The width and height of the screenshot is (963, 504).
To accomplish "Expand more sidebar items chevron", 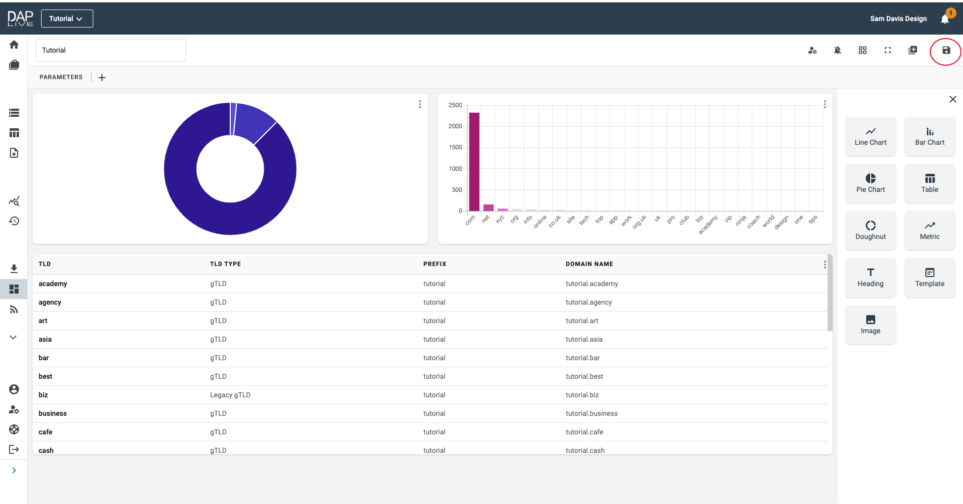I will click(x=14, y=337).
